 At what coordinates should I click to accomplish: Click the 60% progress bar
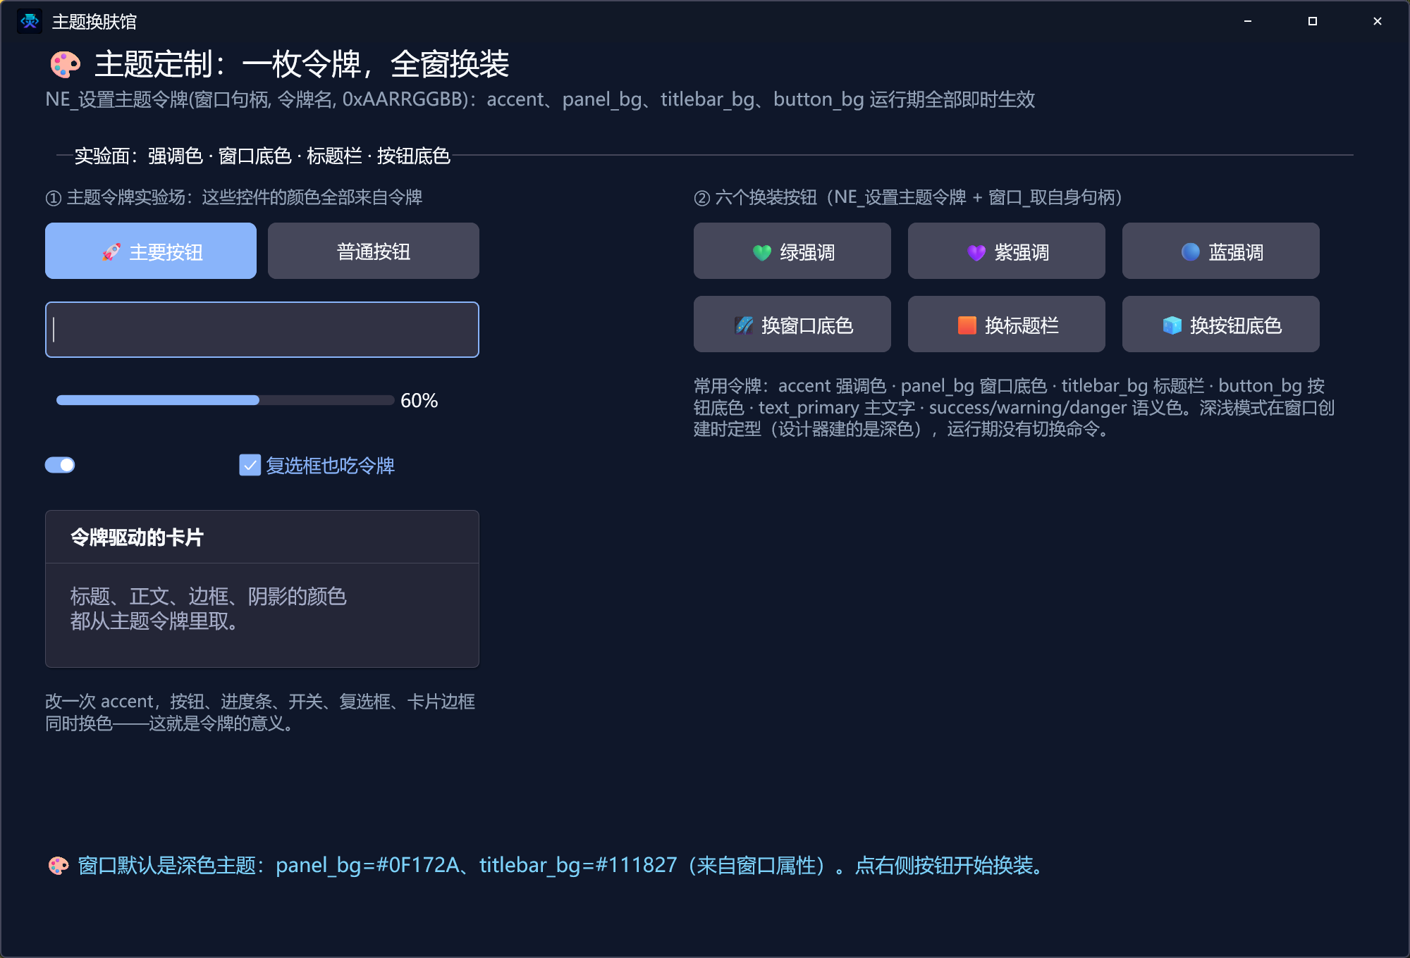(x=226, y=400)
